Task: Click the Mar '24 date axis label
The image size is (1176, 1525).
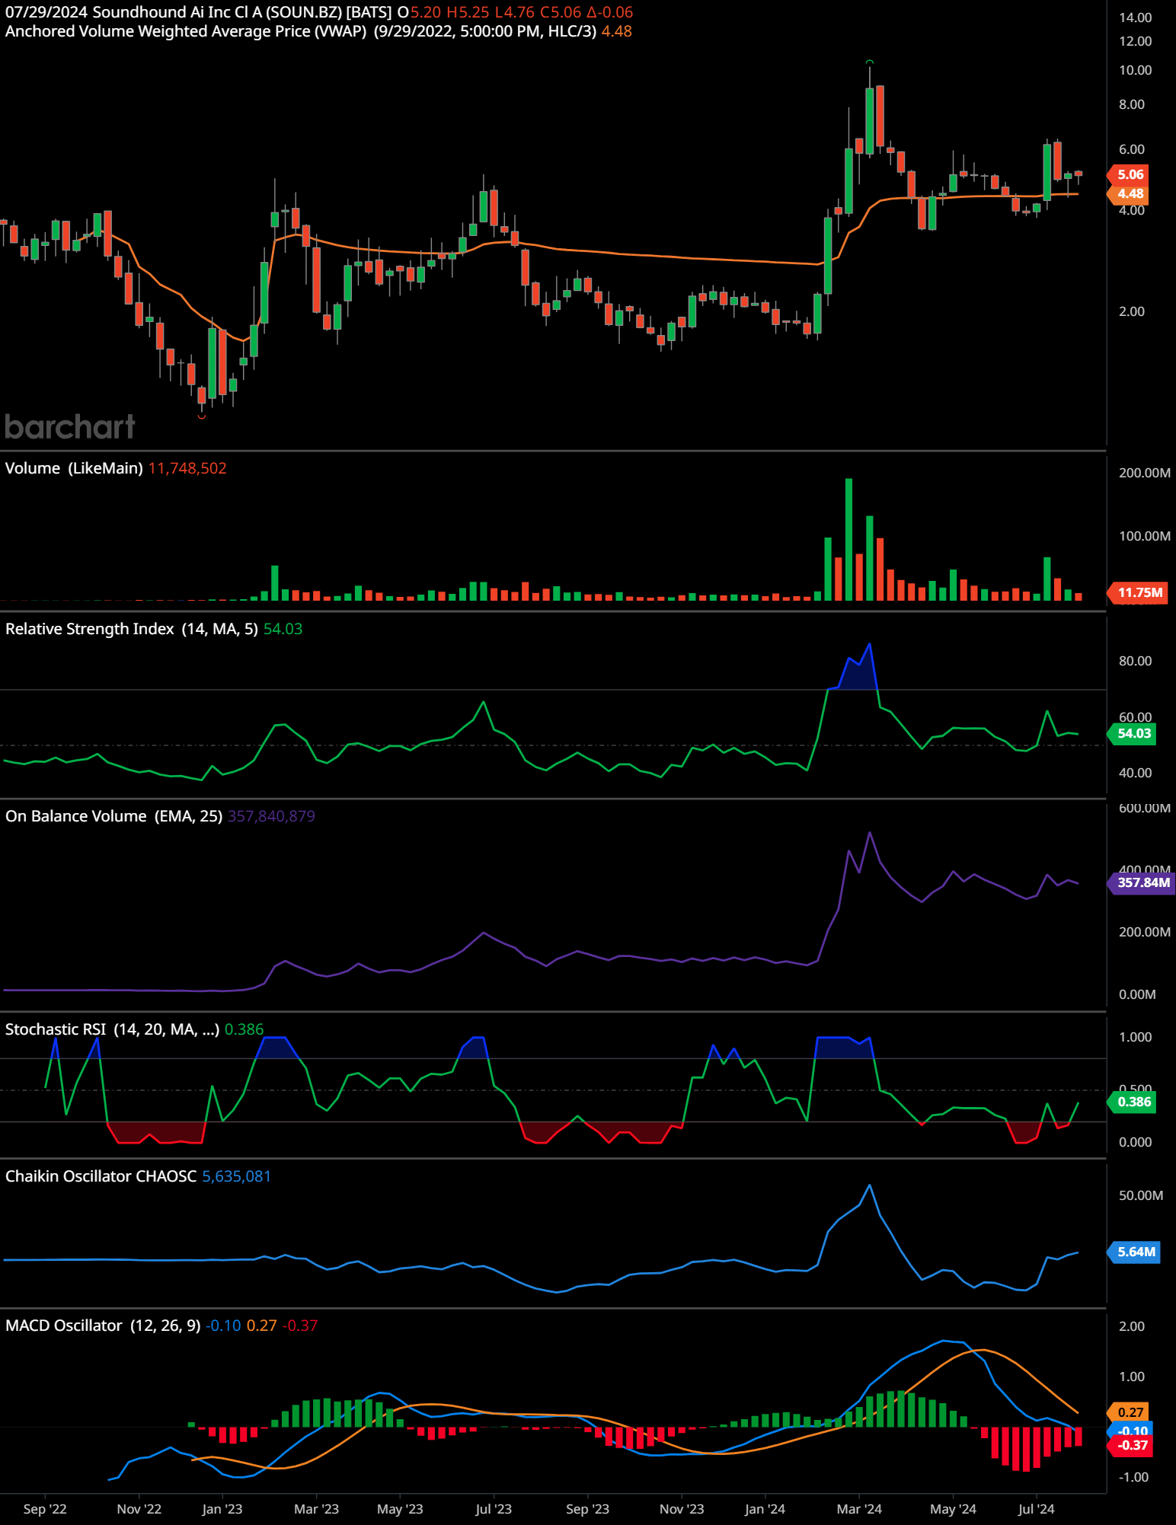Action: [859, 1509]
